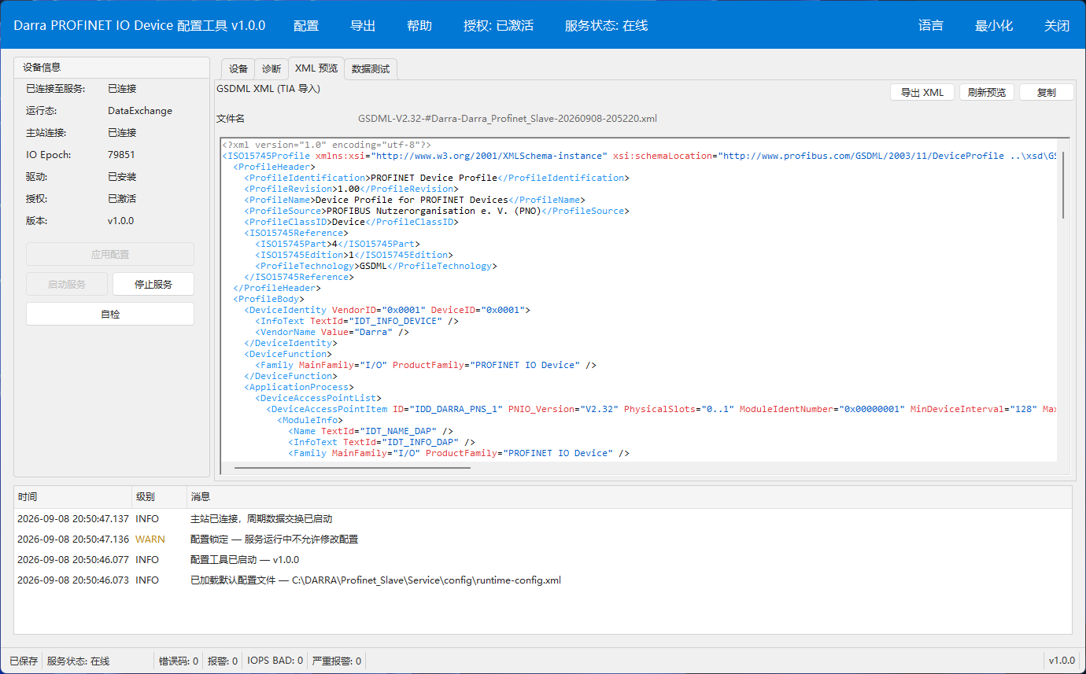Click IOPS BAD: 0 in the status bar
Viewport: 1086px width, 674px height.
275,661
